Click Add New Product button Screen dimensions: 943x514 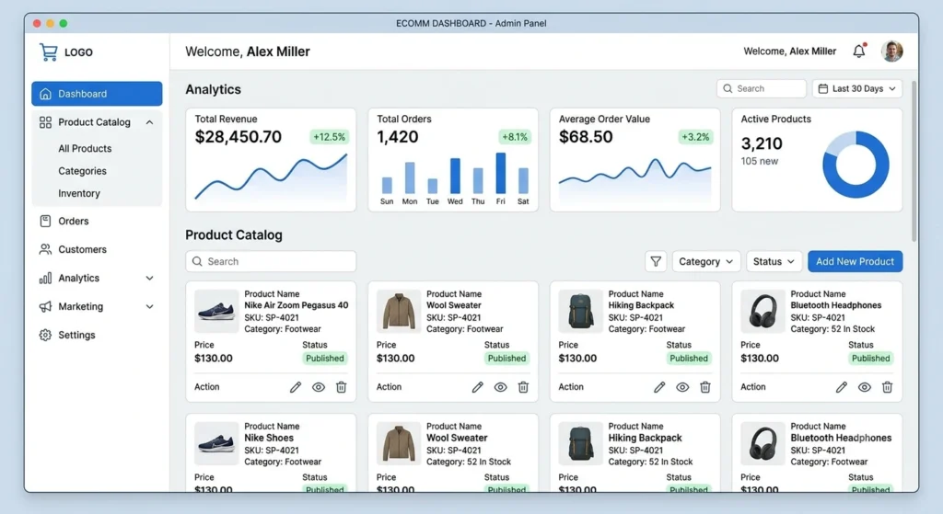856,261
